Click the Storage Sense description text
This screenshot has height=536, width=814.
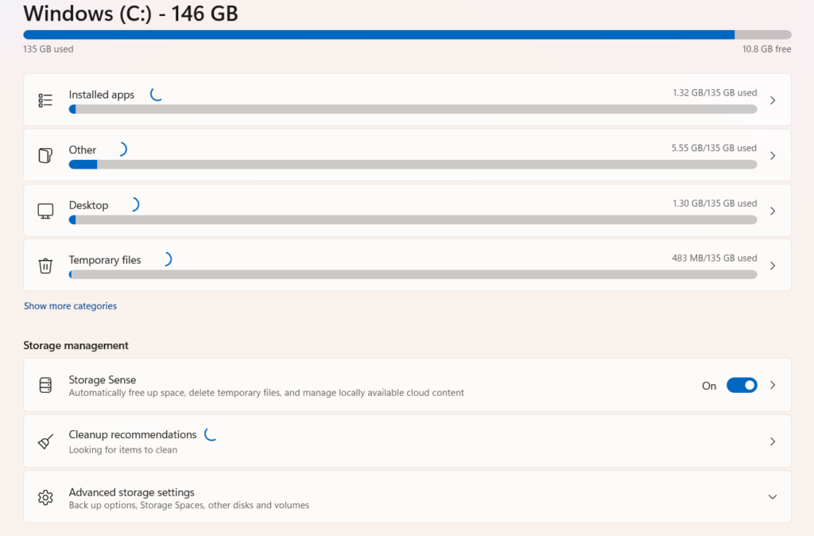266,393
